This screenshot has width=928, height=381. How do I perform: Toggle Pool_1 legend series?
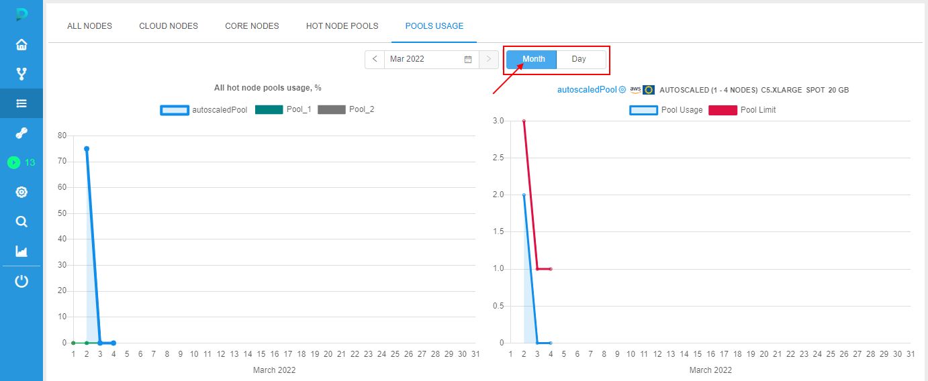point(283,110)
